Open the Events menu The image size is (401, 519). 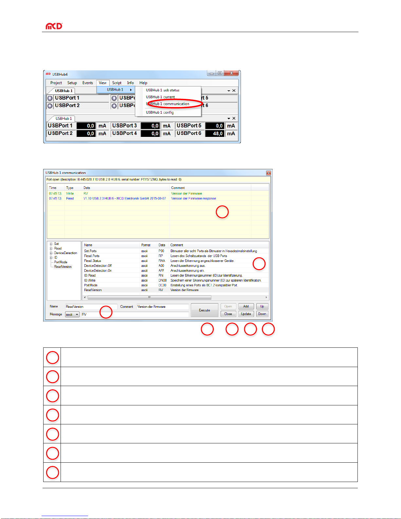[x=87, y=83]
